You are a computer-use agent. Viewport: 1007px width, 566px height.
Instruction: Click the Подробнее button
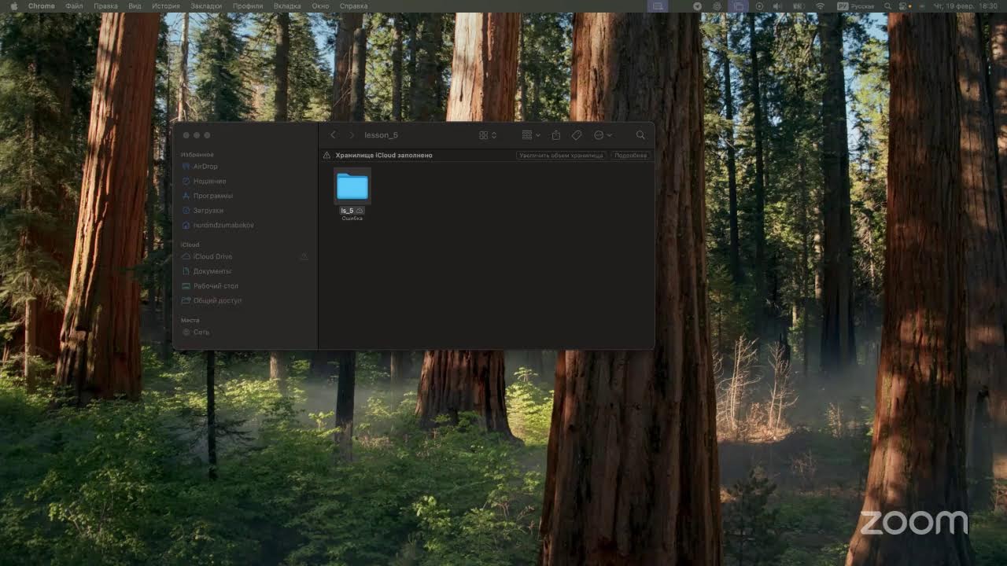630,156
